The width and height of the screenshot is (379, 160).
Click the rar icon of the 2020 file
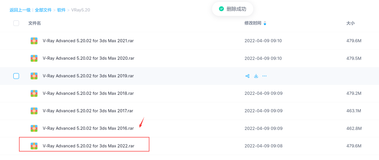[x=34, y=58]
